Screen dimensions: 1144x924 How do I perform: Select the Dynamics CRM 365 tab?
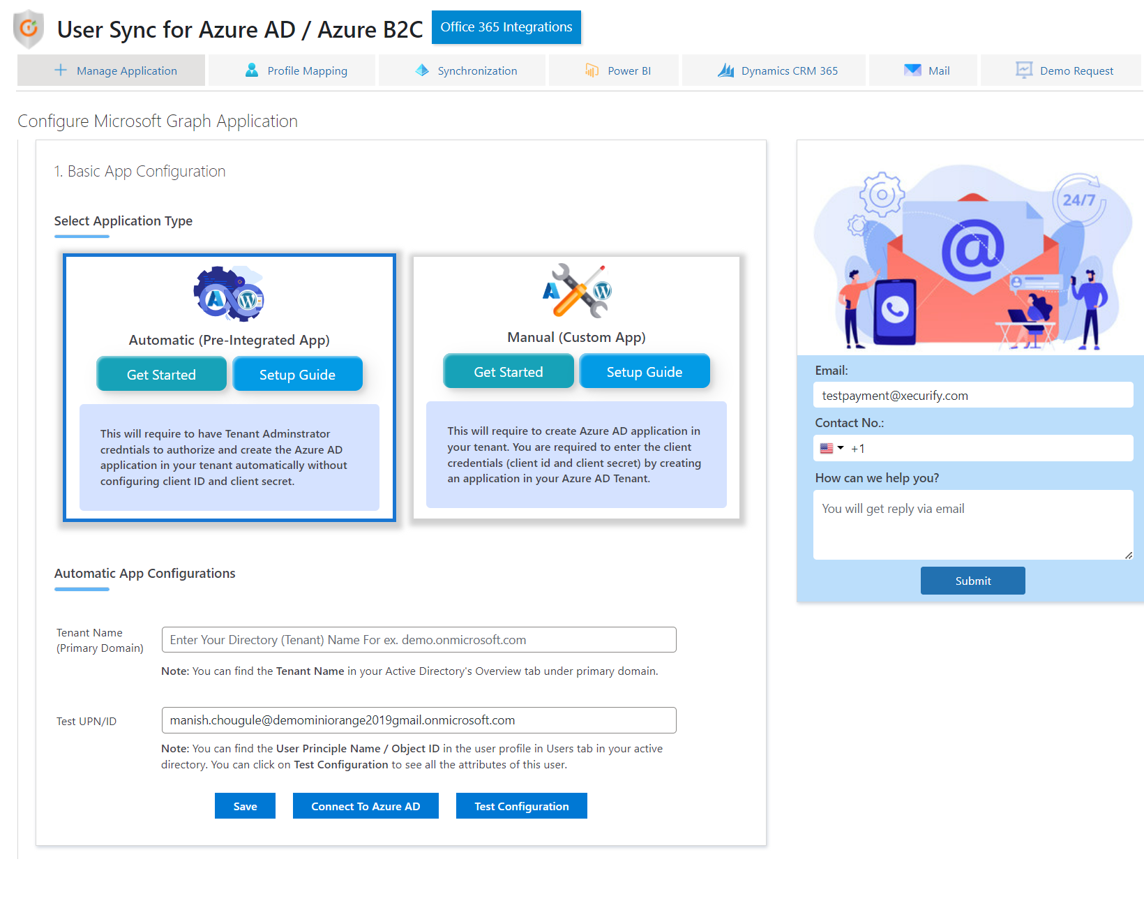click(774, 70)
